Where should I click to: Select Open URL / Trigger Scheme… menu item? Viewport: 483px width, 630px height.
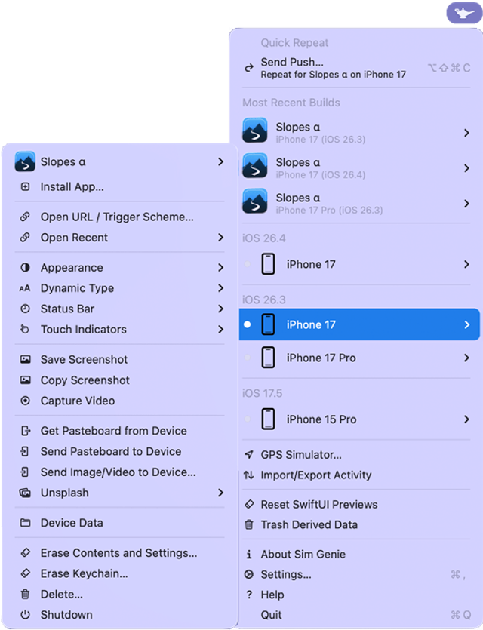pos(120,217)
